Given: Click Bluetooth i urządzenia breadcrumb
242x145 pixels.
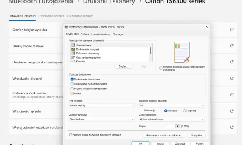Looking at the screenshot, I should (x=40, y=2).
